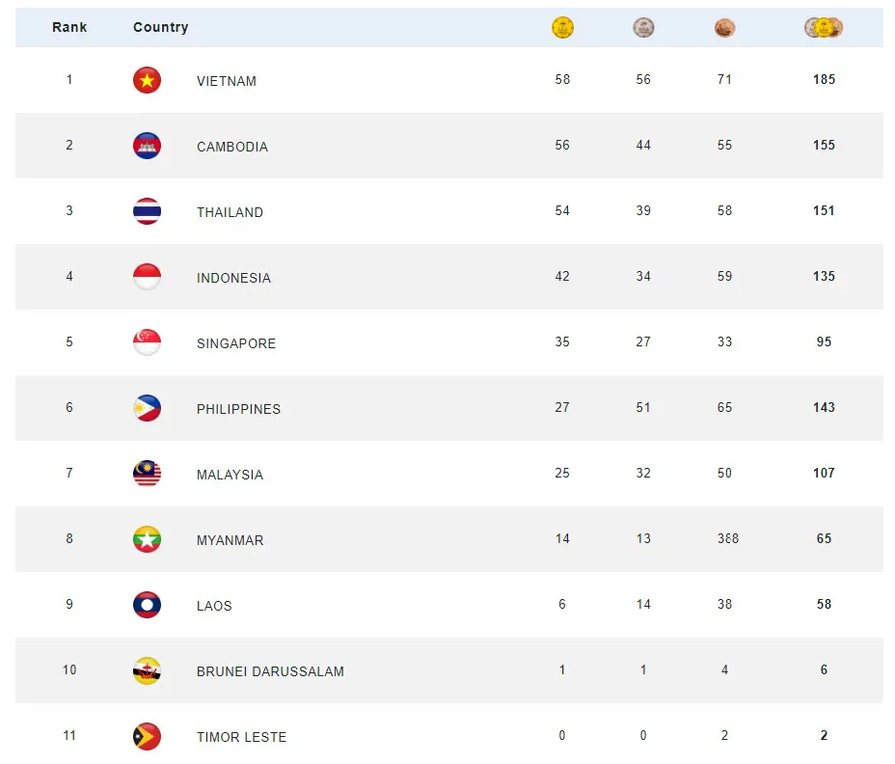Click the total medals combined icon
This screenshot has height=764, width=895.
tap(824, 27)
